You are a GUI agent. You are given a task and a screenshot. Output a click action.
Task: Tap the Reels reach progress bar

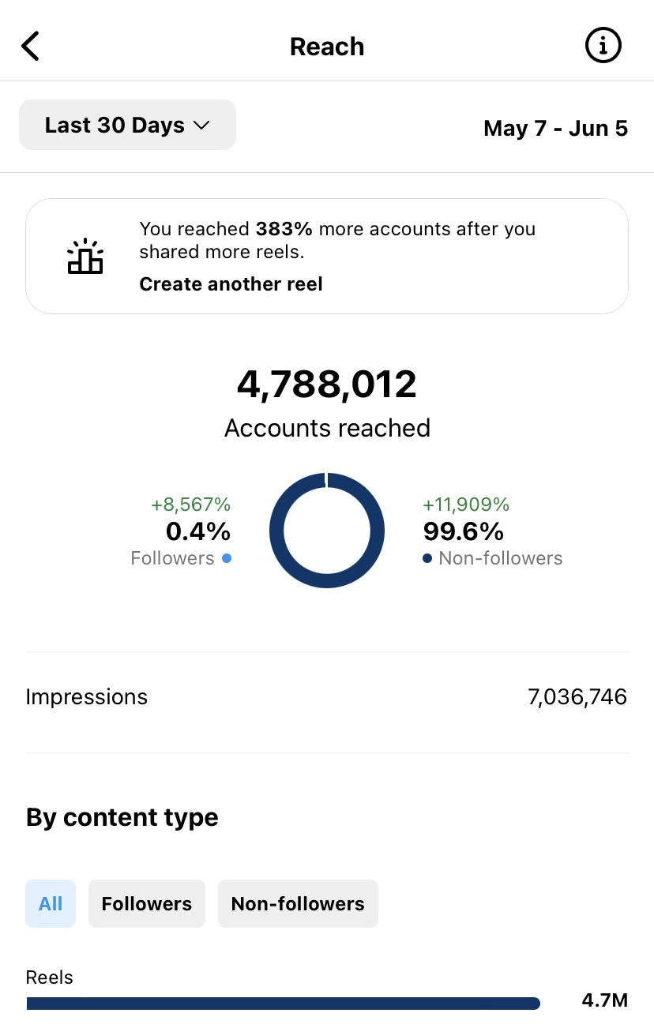click(x=283, y=1004)
